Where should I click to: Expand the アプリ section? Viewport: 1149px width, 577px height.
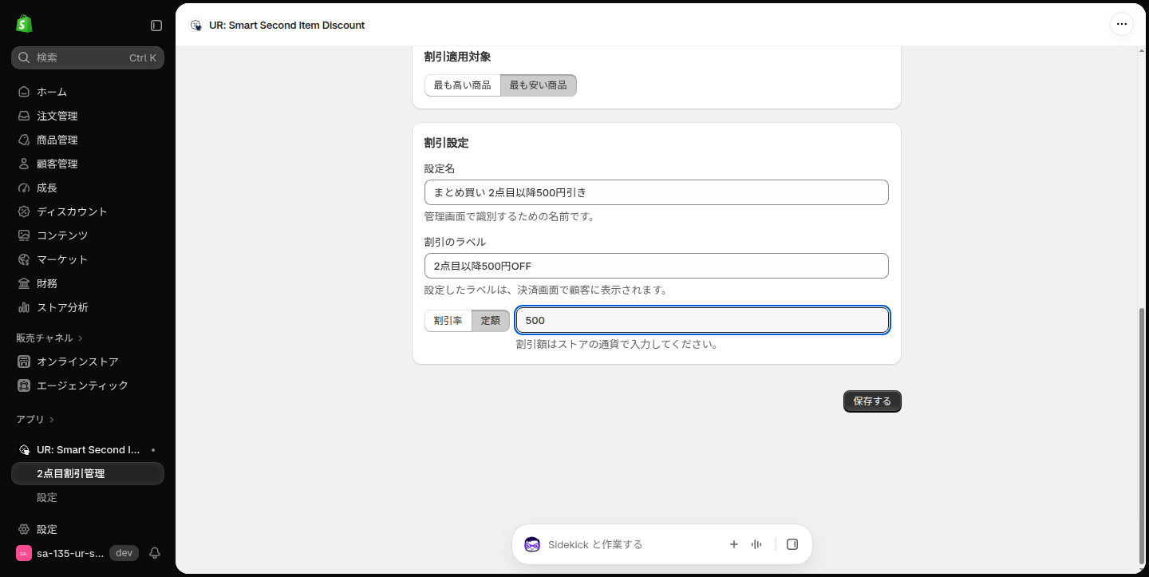(35, 419)
